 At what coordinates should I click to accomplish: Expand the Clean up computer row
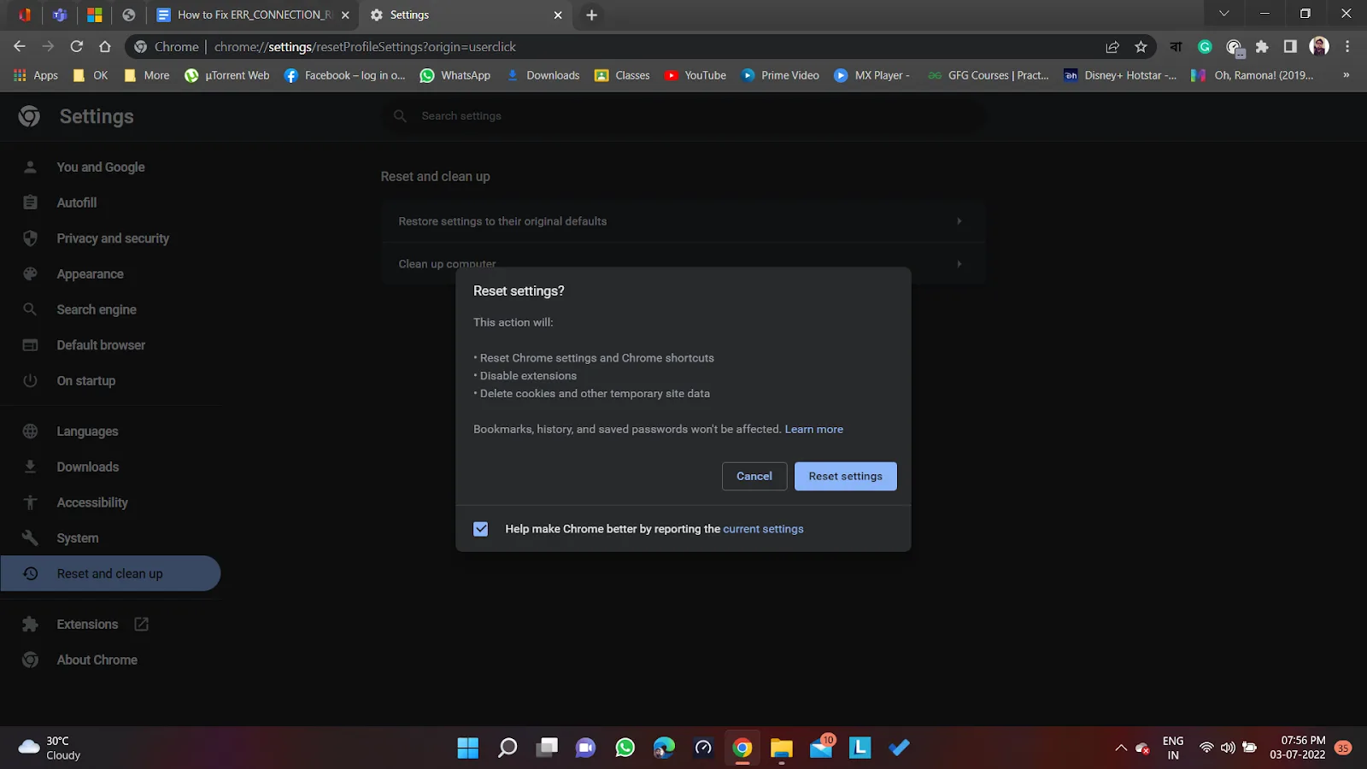coord(683,263)
